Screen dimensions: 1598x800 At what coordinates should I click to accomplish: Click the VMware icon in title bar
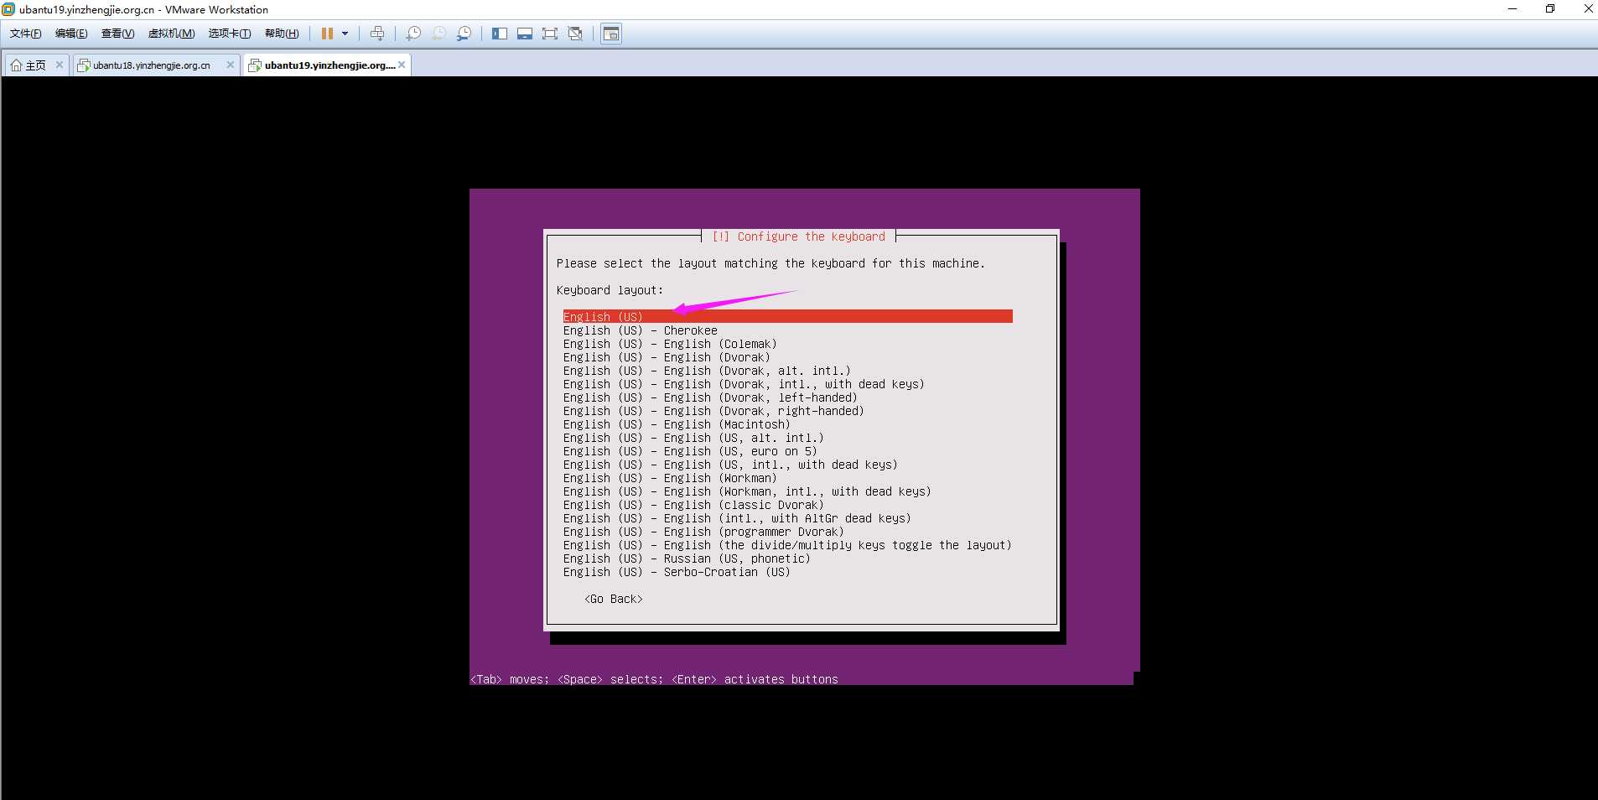pyautogui.click(x=8, y=9)
